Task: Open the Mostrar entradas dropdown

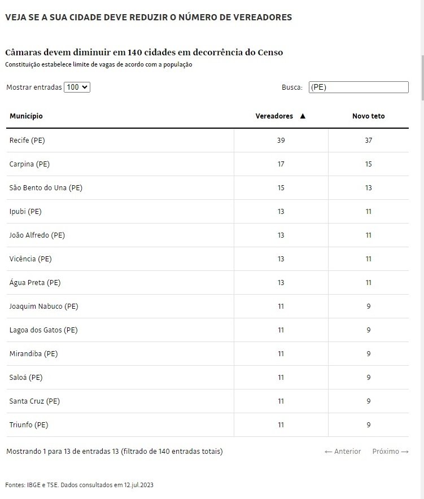Action: tap(77, 87)
